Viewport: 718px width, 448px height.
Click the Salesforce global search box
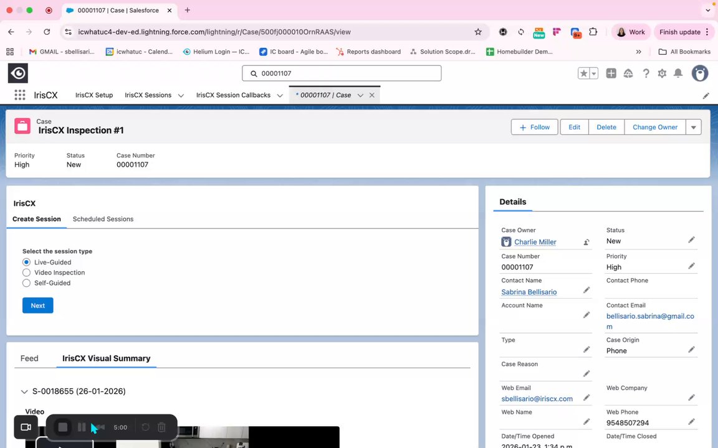342,73
